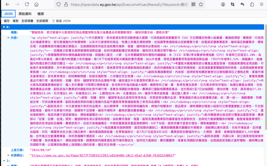Open the Firefox account menu
This screenshot has width=267, height=166.
pos(223,4)
